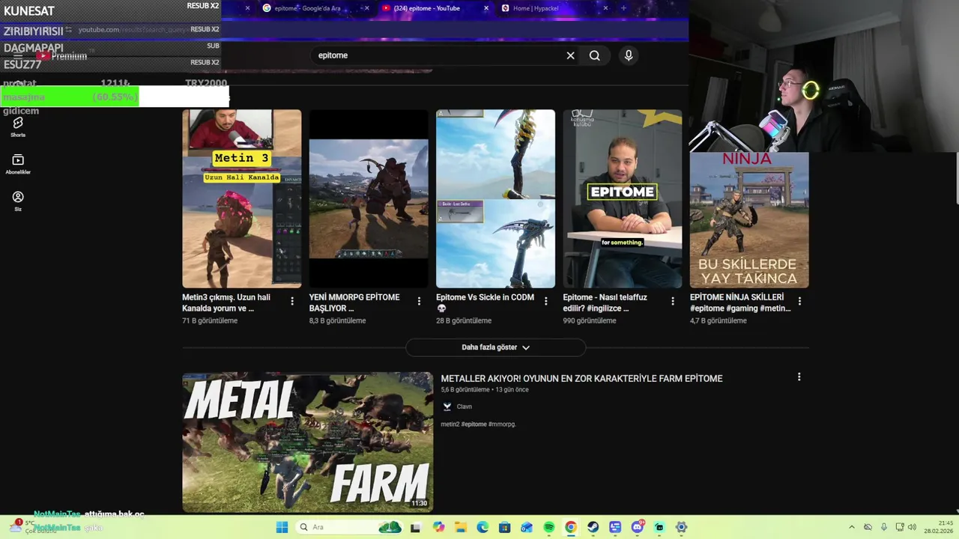Open options for Metin3 çıkmış short
This screenshot has height=539, width=959.
(292, 301)
